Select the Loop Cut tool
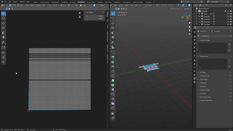The image size is (233, 131). click(113, 71)
